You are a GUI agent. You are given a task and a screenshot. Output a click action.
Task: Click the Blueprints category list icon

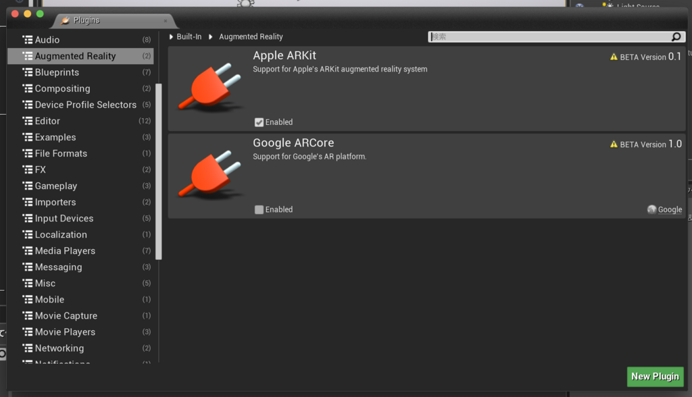(27, 72)
